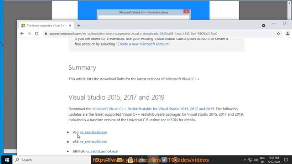The width and height of the screenshot is (292, 164).
Task: Click the 'Summary' heading
Action: (82, 67)
